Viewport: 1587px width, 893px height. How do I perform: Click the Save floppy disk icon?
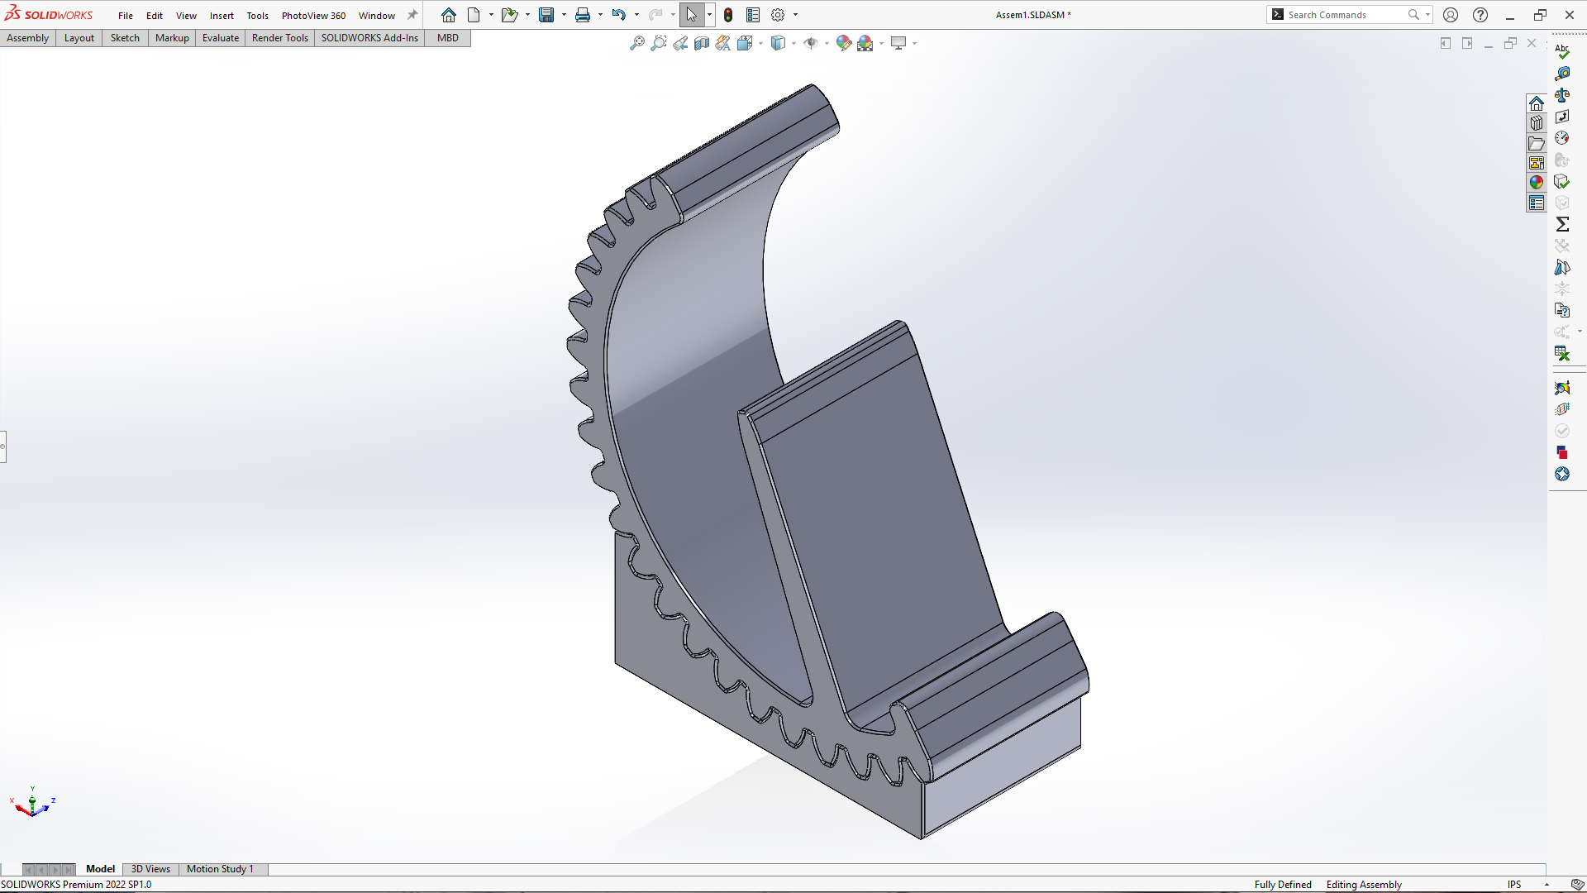[x=546, y=15]
